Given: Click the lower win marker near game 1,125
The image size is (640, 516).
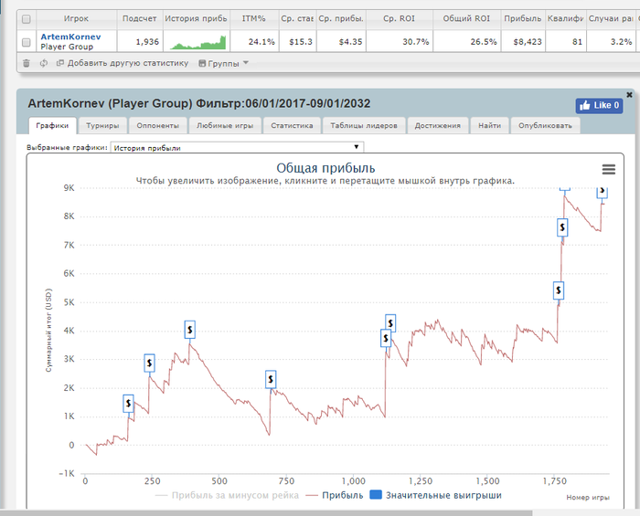Looking at the screenshot, I should click(x=385, y=338).
